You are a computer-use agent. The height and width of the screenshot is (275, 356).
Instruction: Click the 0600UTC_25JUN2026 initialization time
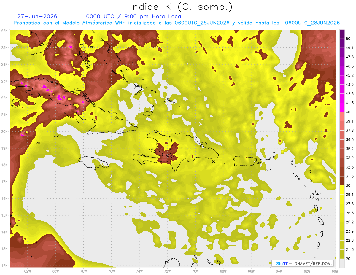click(202, 23)
